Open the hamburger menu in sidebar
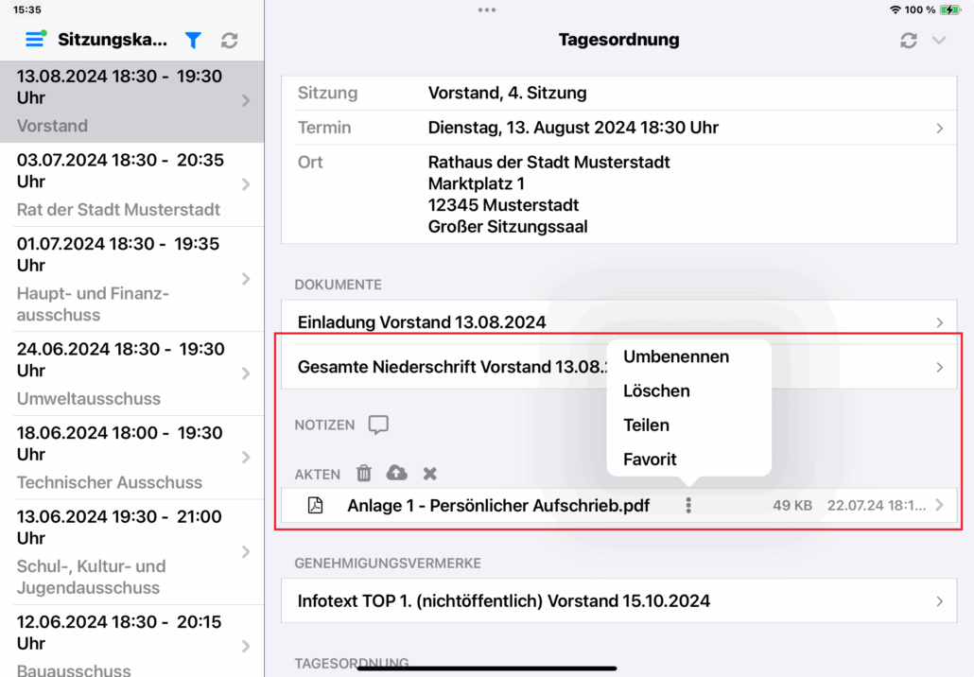 pos(35,40)
